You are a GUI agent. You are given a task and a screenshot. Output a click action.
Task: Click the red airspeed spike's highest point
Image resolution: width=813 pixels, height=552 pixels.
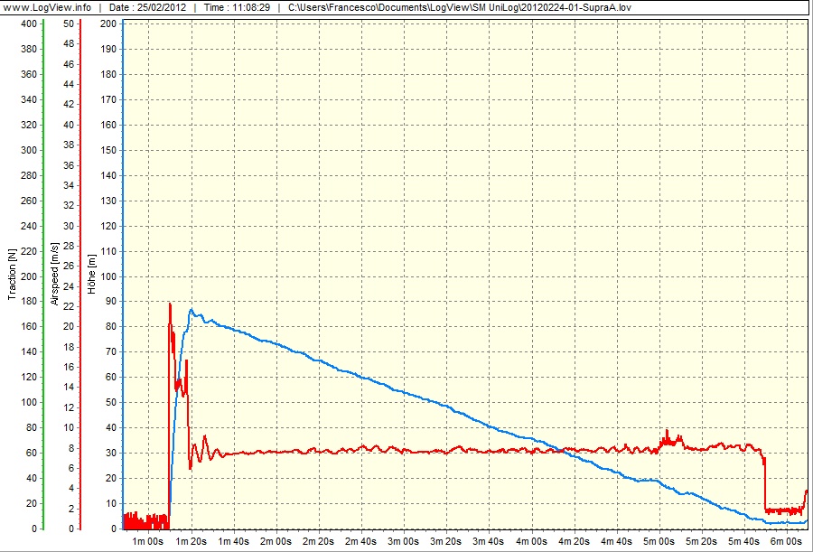(x=170, y=304)
